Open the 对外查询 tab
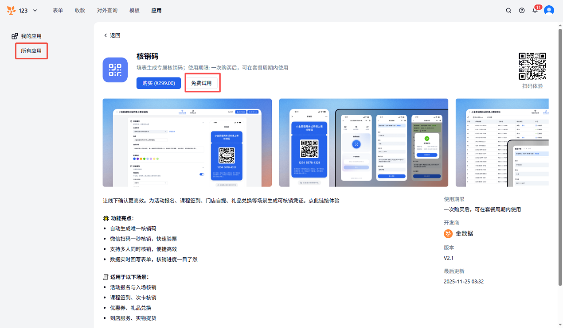Screen dimensions: 563x329 pos(107,11)
